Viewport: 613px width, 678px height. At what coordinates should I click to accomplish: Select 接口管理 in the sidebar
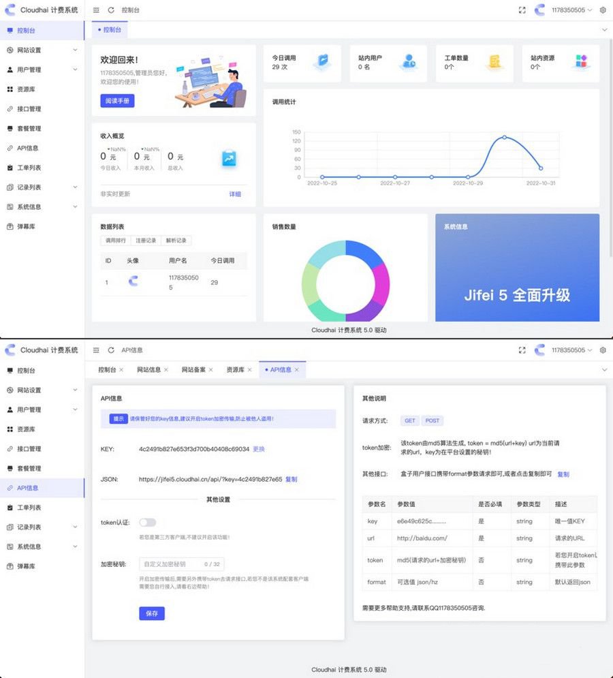coord(32,108)
